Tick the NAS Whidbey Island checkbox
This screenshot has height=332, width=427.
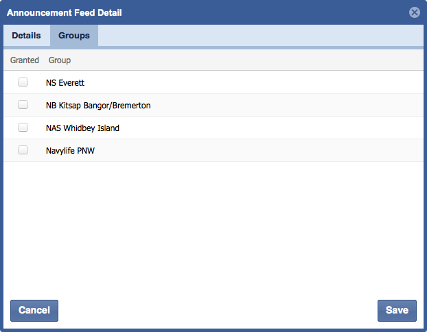tap(23, 128)
